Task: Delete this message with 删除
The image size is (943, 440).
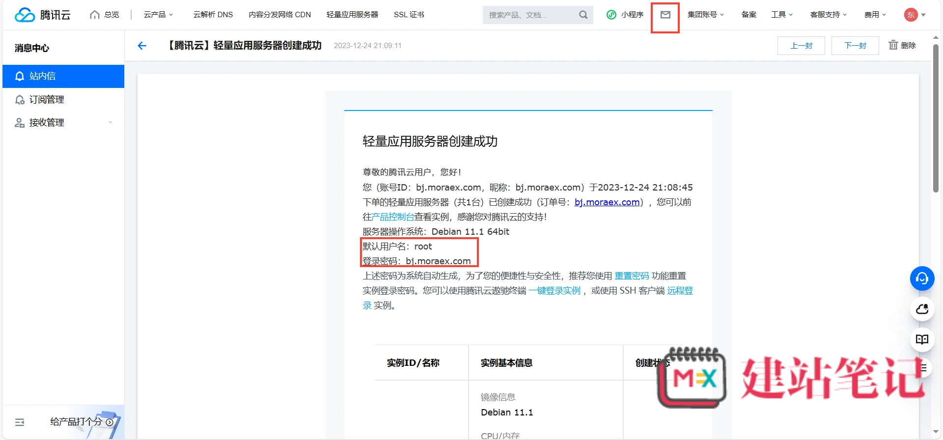Action: [903, 45]
